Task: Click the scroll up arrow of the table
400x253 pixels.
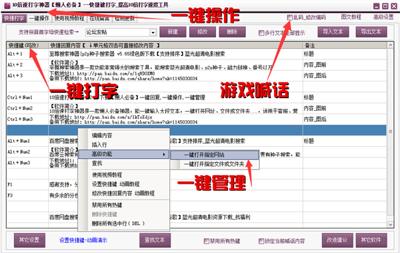Action: [390, 45]
